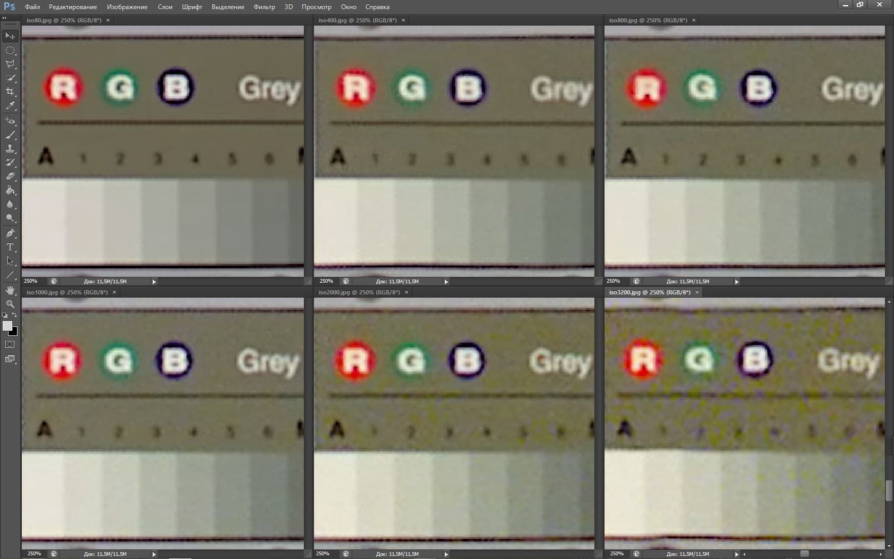Select the History Brush tool
This screenshot has width=894, height=559.
10,162
